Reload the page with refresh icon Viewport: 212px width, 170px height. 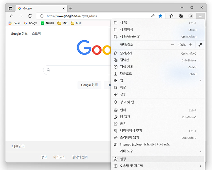point(30,16)
